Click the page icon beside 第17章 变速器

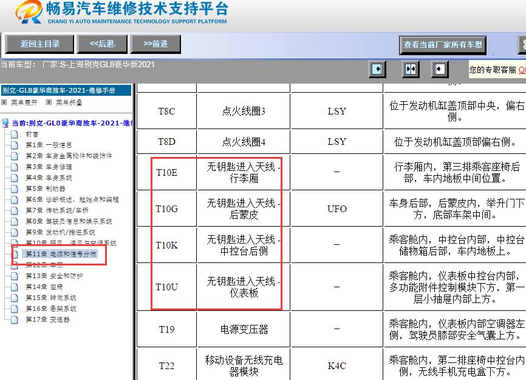[x=15, y=319]
